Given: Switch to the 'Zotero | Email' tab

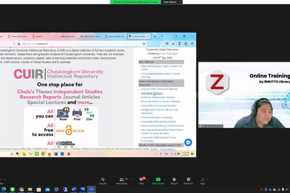Looking at the screenshot, I should [115, 36].
